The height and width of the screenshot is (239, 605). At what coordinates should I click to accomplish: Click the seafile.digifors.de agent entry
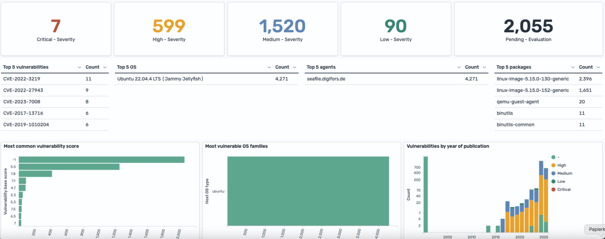pyautogui.click(x=326, y=79)
